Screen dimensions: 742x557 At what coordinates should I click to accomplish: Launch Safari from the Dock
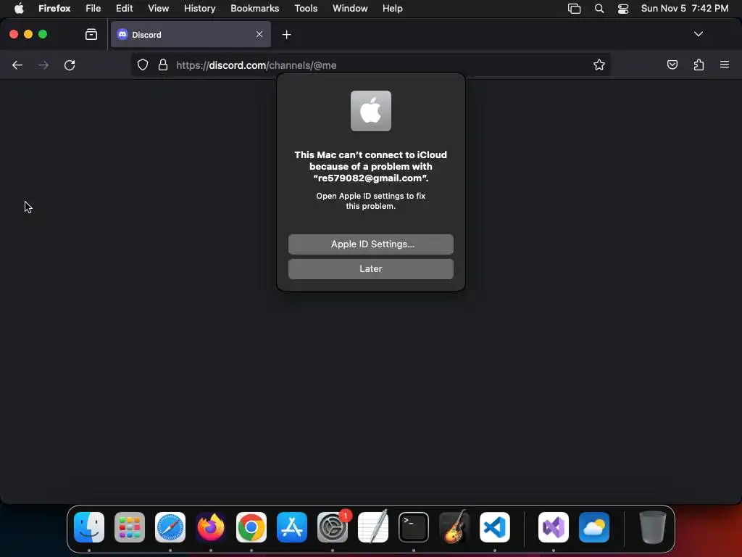click(x=170, y=527)
